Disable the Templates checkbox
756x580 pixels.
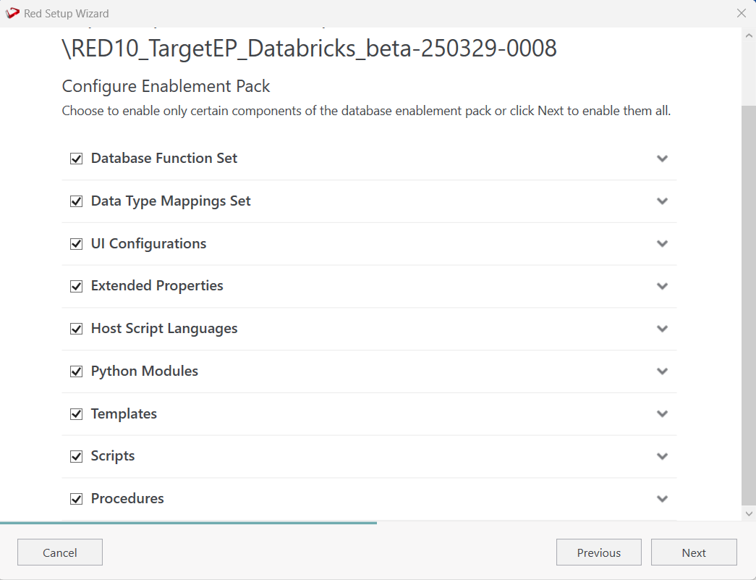76,414
